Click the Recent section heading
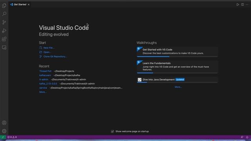This screenshot has height=141, width=251. click(44, 66)
